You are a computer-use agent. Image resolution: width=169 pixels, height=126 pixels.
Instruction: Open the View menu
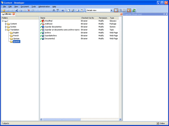16,7
